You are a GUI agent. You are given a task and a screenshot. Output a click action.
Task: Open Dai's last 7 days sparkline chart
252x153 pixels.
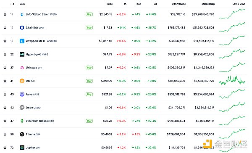pos(232,80)
